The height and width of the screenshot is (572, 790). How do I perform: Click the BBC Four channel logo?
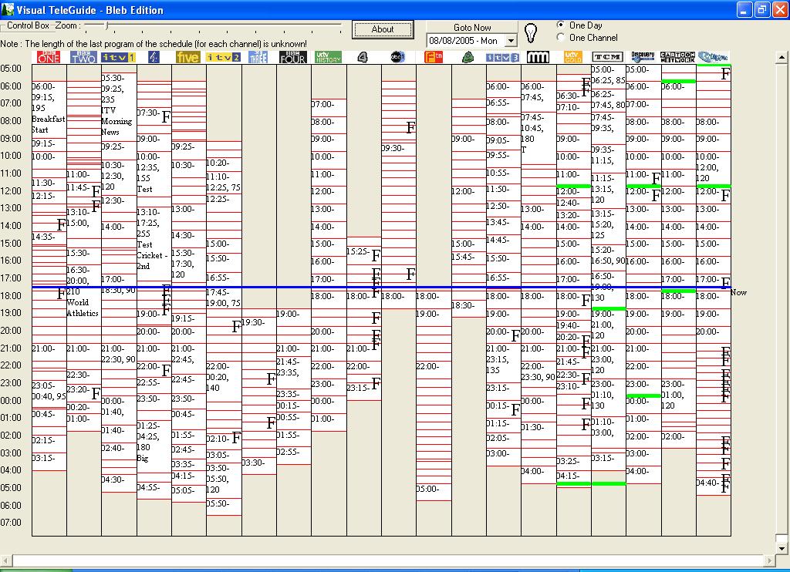pyautogui.click(x=293, y=57)
